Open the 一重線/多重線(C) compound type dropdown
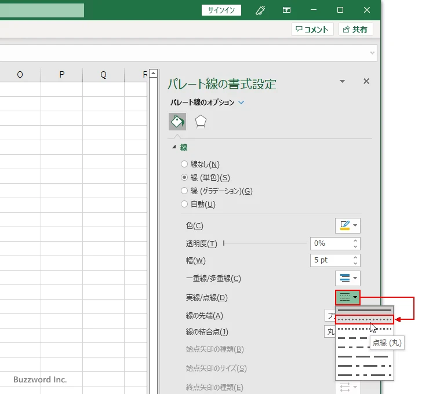The image size is (422, 394). (x=348, y=278)
